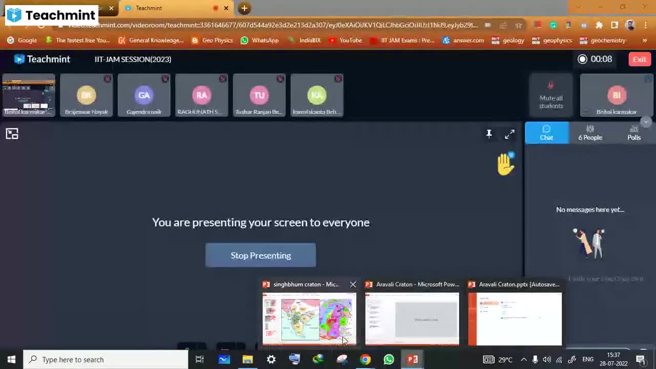
Task: Toggle RAGHUNATH S's muted microphone
Action: (222, 79)
